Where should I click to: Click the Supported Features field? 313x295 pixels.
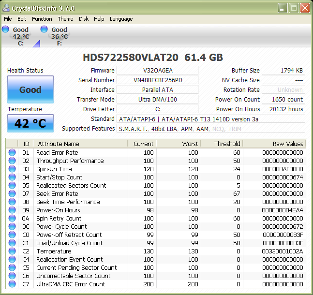(x=211, y=129)
